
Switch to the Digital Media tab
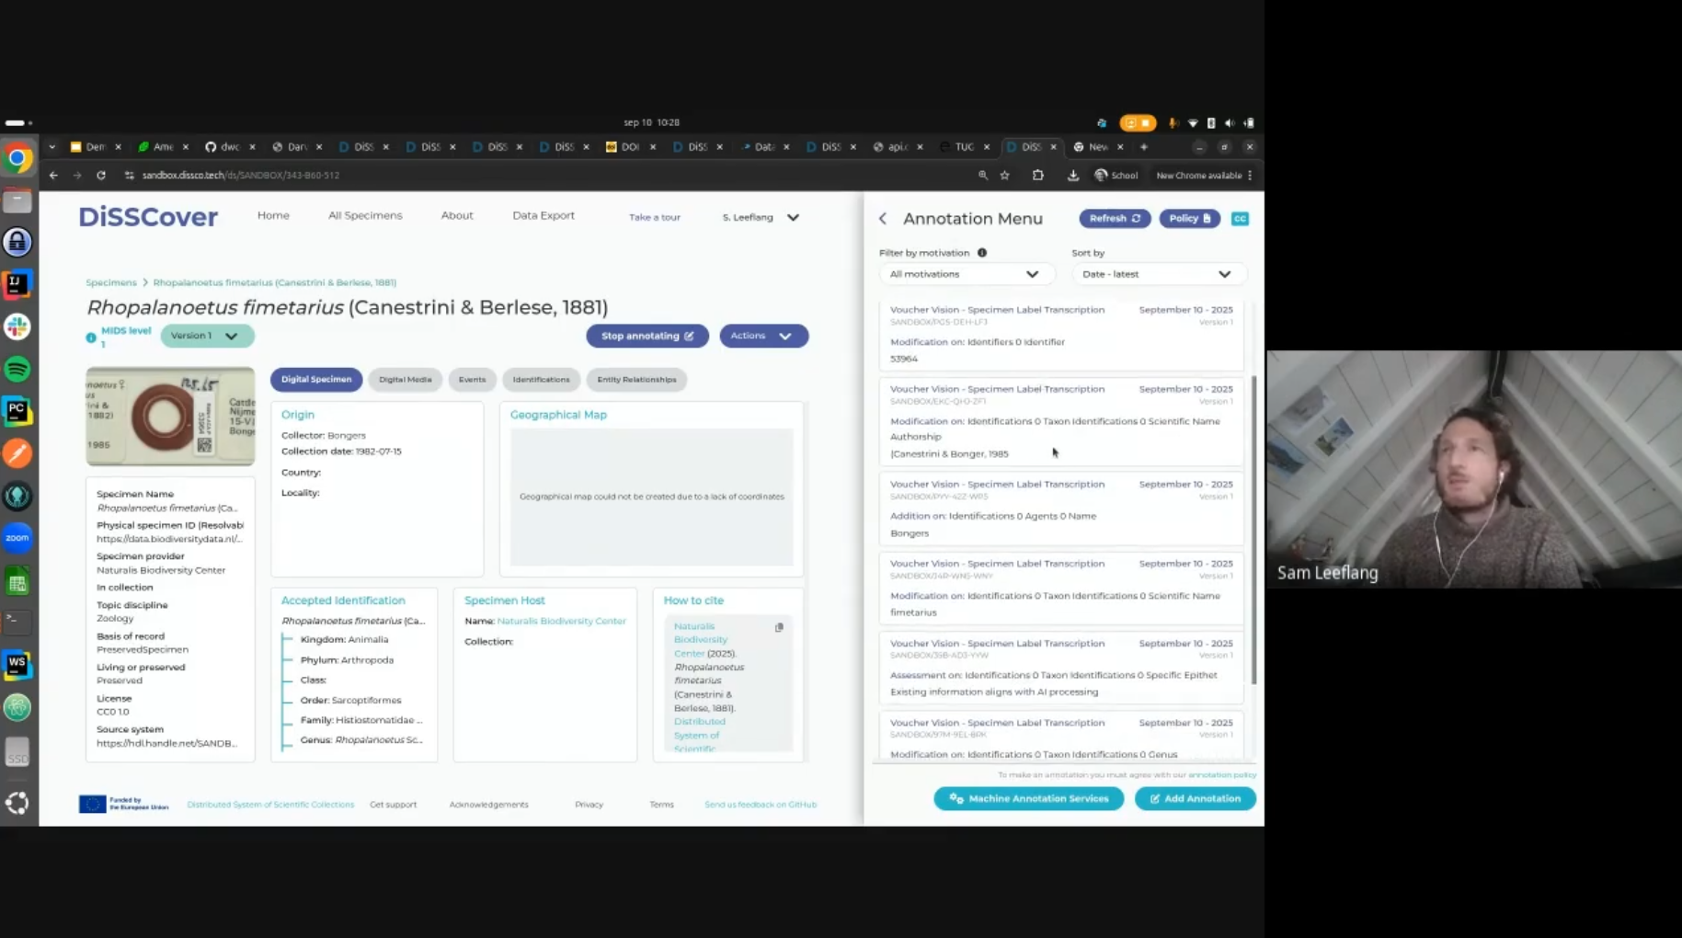coord(405,380)
